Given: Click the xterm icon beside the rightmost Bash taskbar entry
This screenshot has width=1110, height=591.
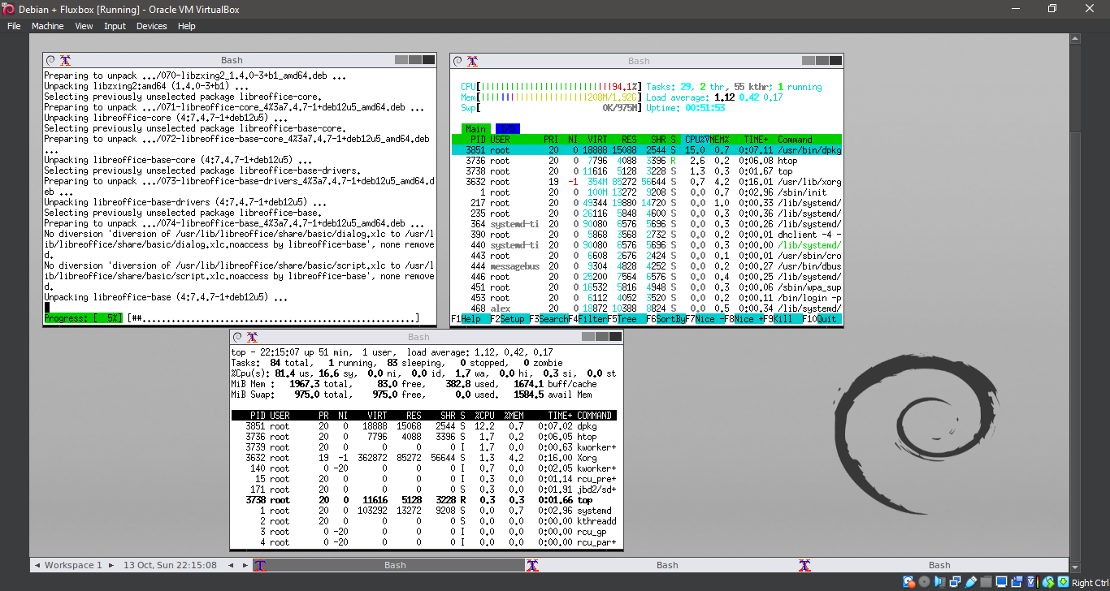Looking at the screenshot, I should click(x=804, y=564).
